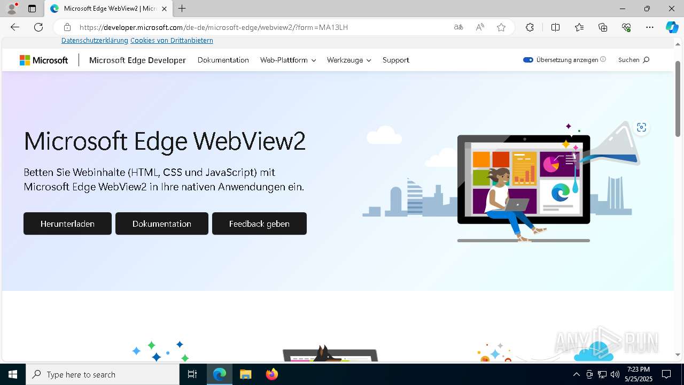
Task: Click the info icon next to Übersetzung anzeigen
Action: [x=603, y=59]
